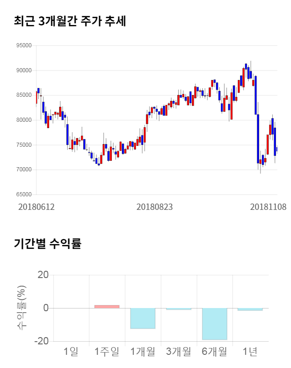Select the 1년 period label

point(250,352)
